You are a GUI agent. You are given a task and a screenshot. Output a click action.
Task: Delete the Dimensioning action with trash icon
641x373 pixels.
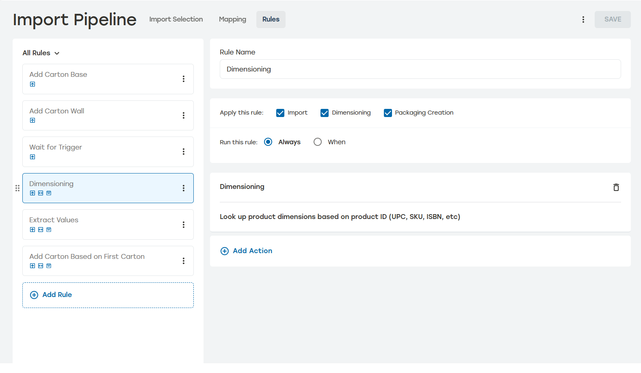(616, 187)
